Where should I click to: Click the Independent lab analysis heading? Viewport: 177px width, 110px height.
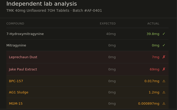(x=41, y=4)
